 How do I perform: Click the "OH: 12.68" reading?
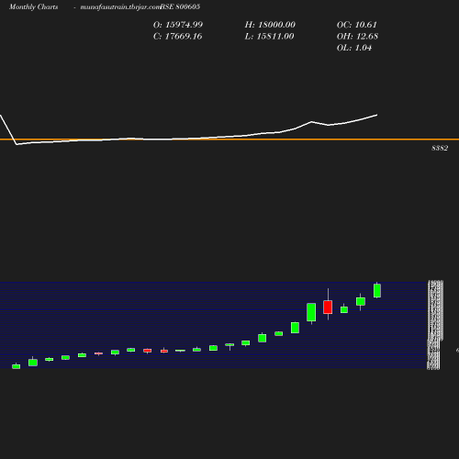click(x=357, y=37)
